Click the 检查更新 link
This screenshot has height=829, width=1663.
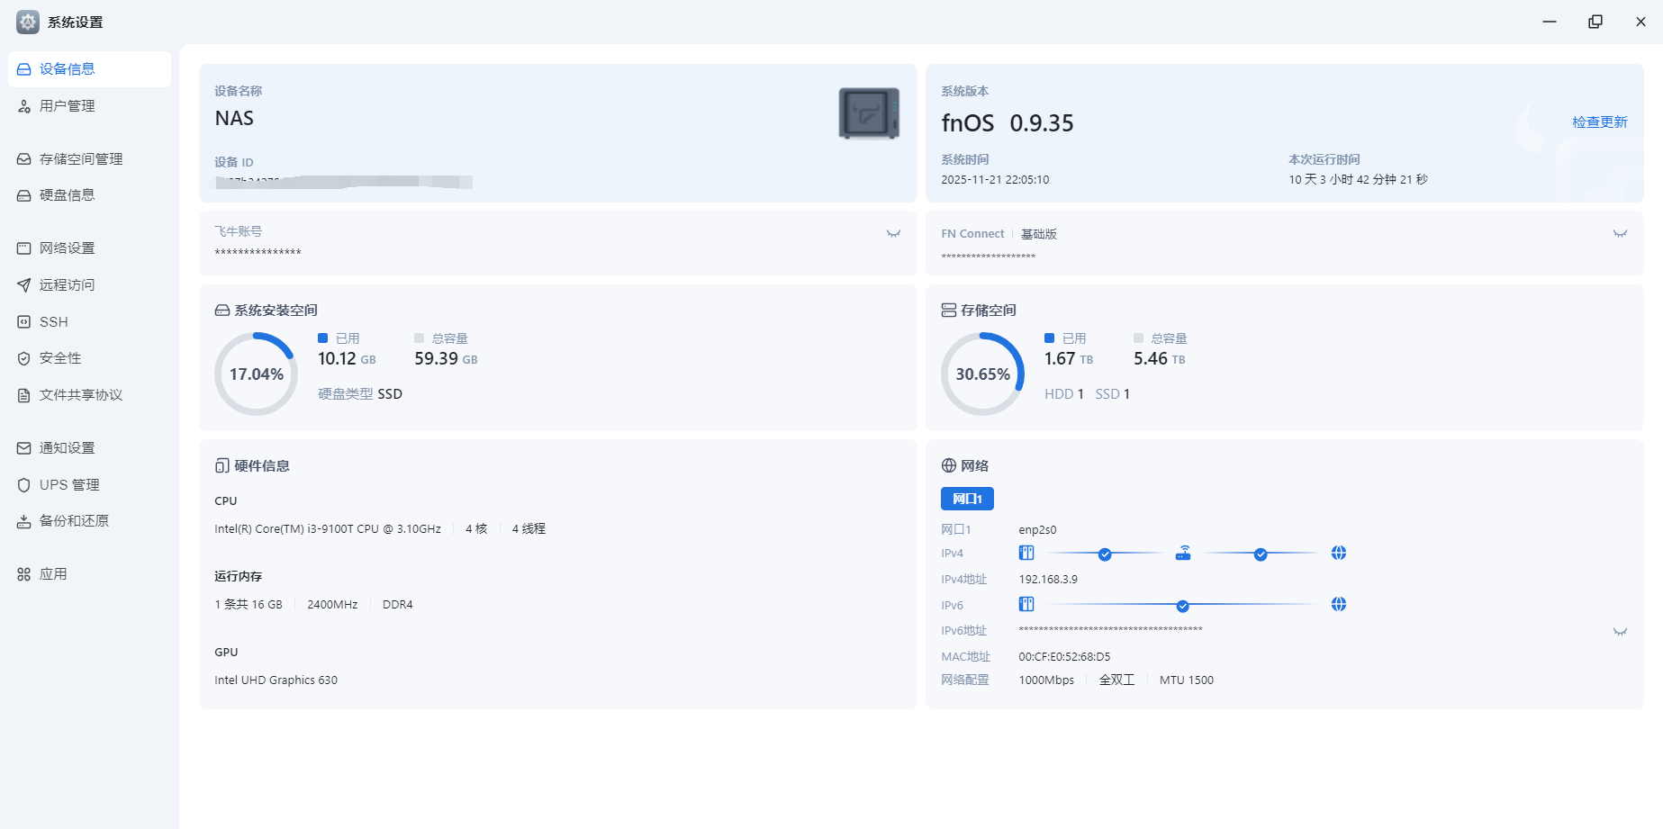point(1600,122)
